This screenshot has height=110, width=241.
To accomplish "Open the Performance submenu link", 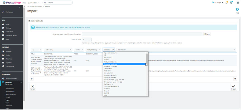I will (10, 91).
